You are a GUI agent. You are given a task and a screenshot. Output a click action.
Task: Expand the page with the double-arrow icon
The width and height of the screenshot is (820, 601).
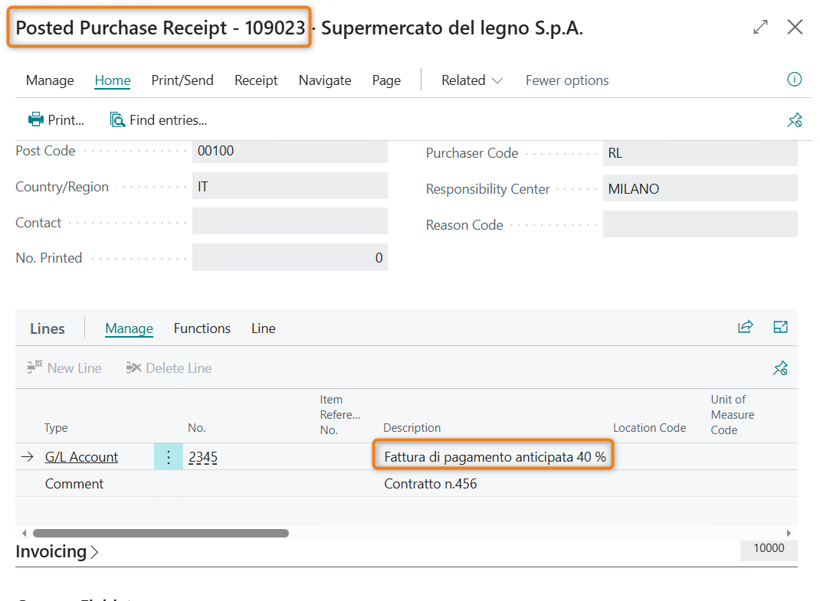click(760, 28)
